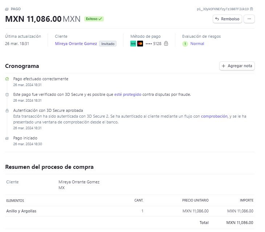Viewport: 265px width, 232px height.
Task: Click the copy payment ID clipboard icon
Action: (x=252, y=9)
